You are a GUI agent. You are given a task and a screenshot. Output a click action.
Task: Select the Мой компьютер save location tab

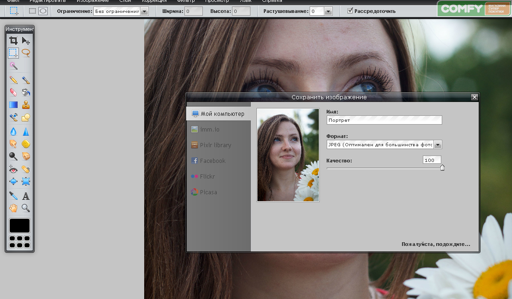pos(219,114)
